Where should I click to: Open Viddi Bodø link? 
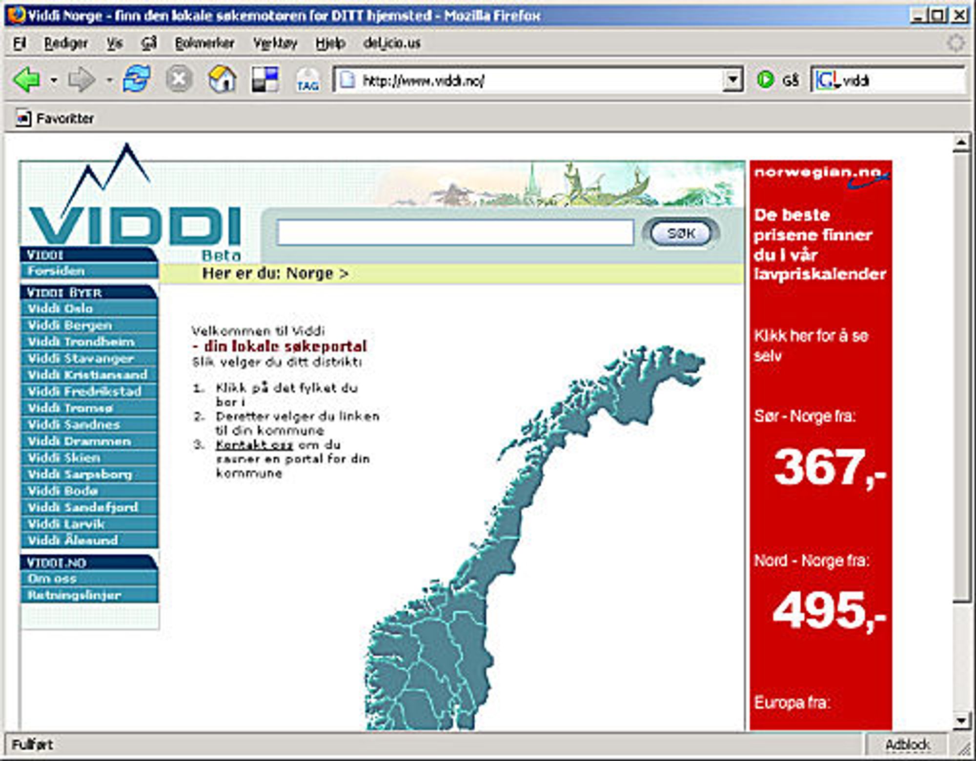(89, 491)
